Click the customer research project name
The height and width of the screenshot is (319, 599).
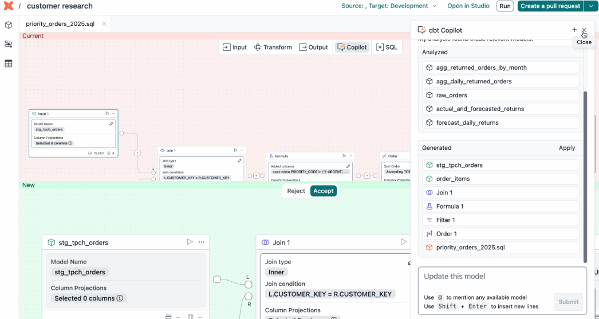[x=60, y=6]
